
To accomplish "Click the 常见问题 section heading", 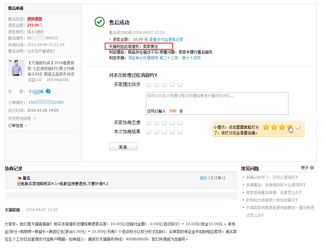I will coord(250,168).
